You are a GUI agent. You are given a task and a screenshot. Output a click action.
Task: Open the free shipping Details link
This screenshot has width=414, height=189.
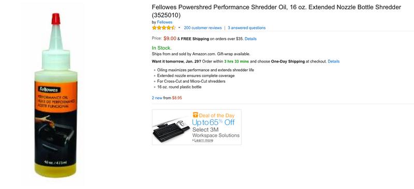click(x=250, y=39)
